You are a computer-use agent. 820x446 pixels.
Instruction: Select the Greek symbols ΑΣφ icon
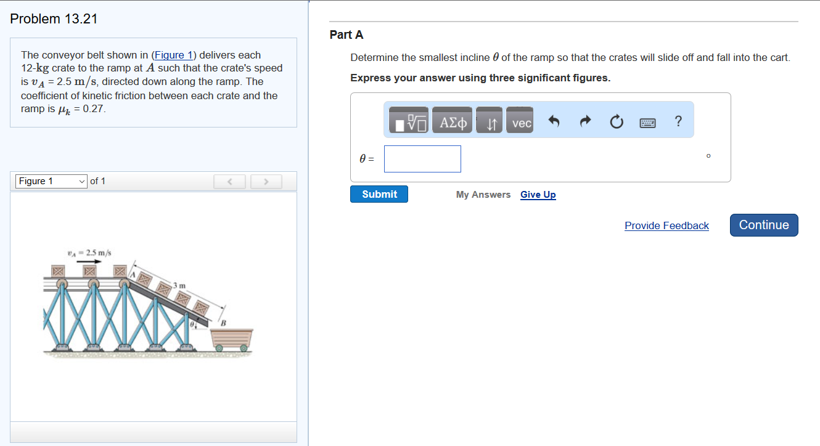pos(452,120)
